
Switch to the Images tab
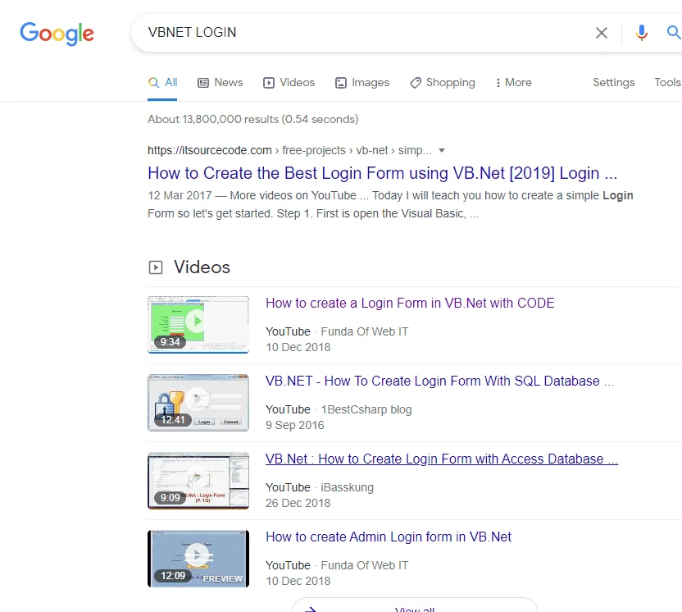coord(362,83)
